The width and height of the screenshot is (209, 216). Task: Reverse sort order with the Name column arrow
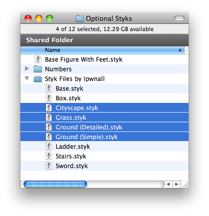[180, 50]
